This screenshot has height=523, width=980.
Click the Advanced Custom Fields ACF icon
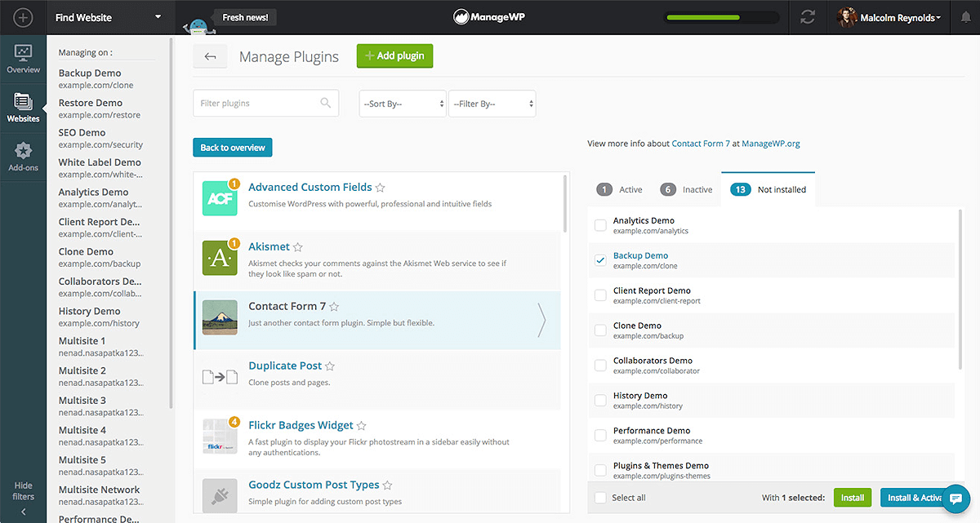220,198
